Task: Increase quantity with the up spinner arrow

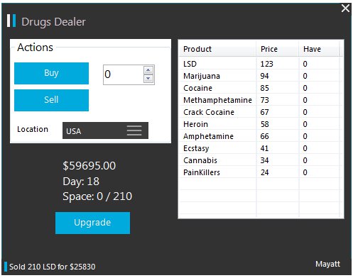Action: [x=148, y=70]
